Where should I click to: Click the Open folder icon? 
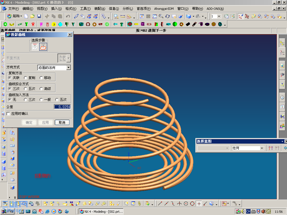pos(33,16)
